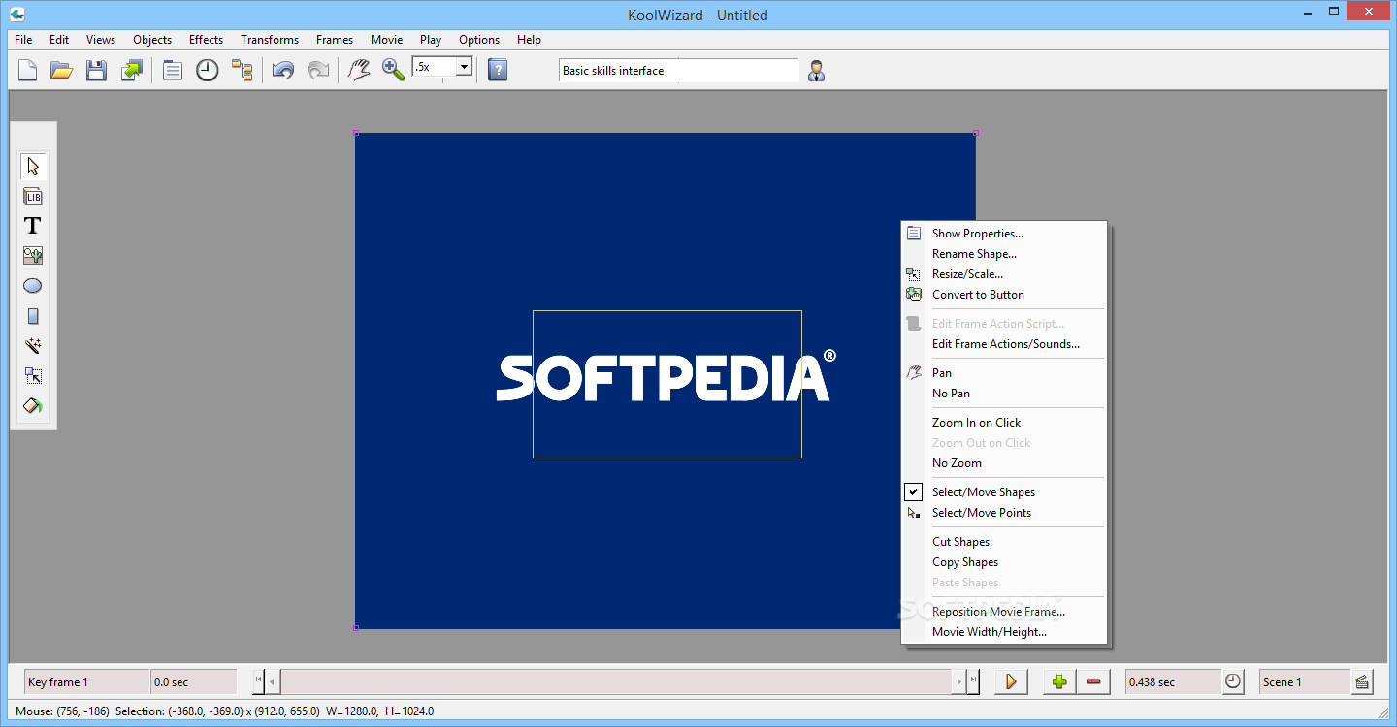The width and height of the screenshot is (1397, 727).
Task: Select the ellipse shape tool
Action: click(x=33, y=286)
